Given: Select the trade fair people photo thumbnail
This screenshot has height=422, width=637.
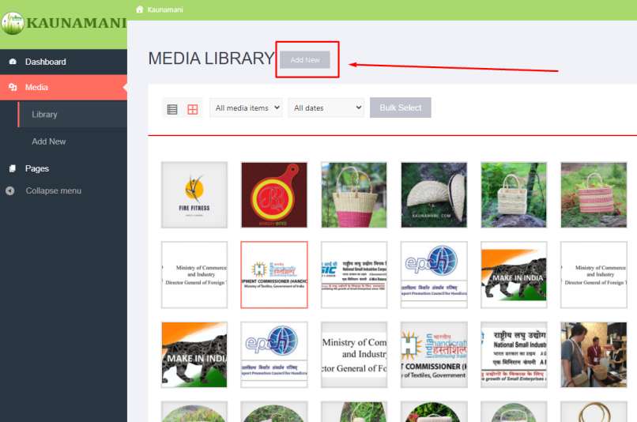Looking at the screenshot, I should 594,355.
